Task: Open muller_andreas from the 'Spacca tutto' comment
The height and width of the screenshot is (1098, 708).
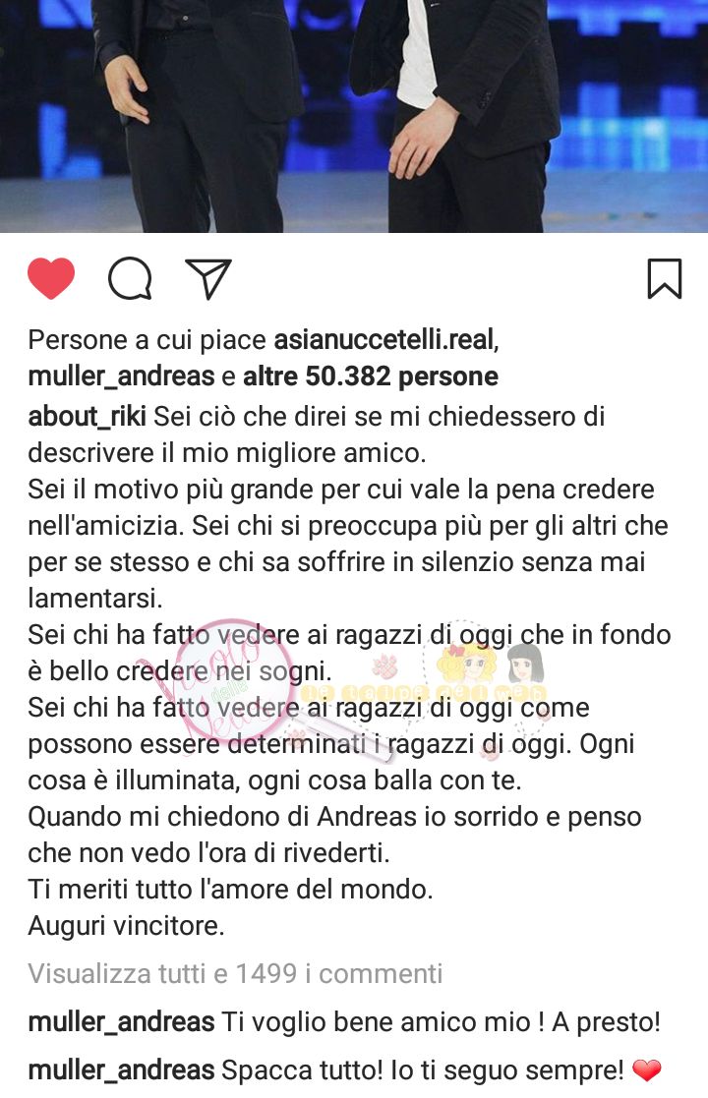Action: point(121,1070)
